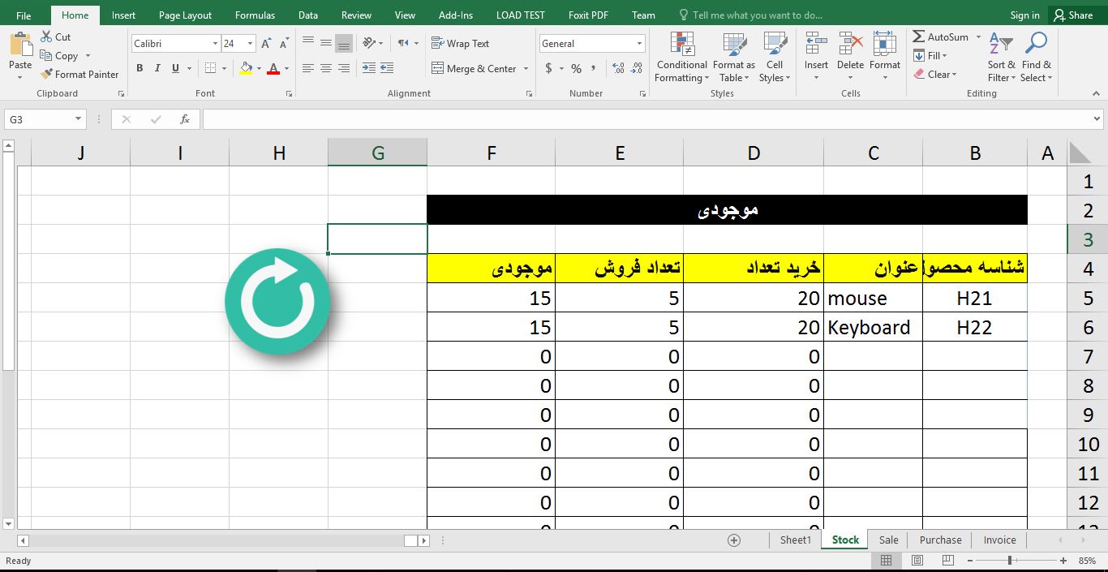Open the font name Calibri dropdown
Image resolution: width=1108 pixels, height=572 pixels.
[215, 44]
